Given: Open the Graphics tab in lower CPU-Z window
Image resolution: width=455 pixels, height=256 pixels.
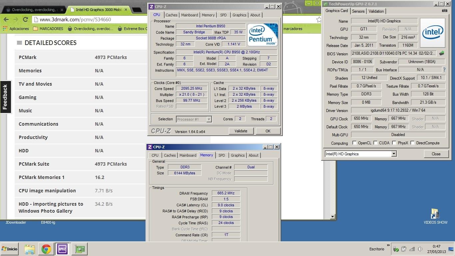Looking at the screenshot, I should pos(238,155).
